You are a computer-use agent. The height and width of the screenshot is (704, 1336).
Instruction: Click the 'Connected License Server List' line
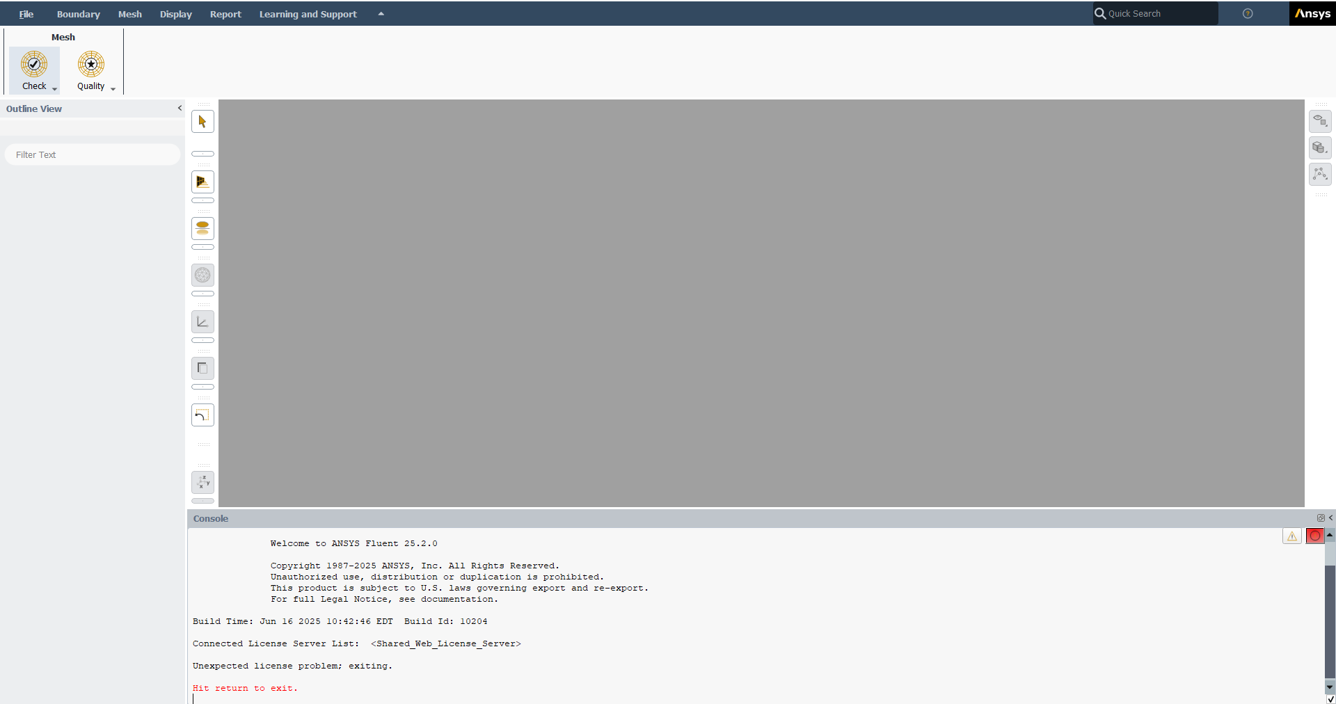pyautogui.click(x=357, y=644)
